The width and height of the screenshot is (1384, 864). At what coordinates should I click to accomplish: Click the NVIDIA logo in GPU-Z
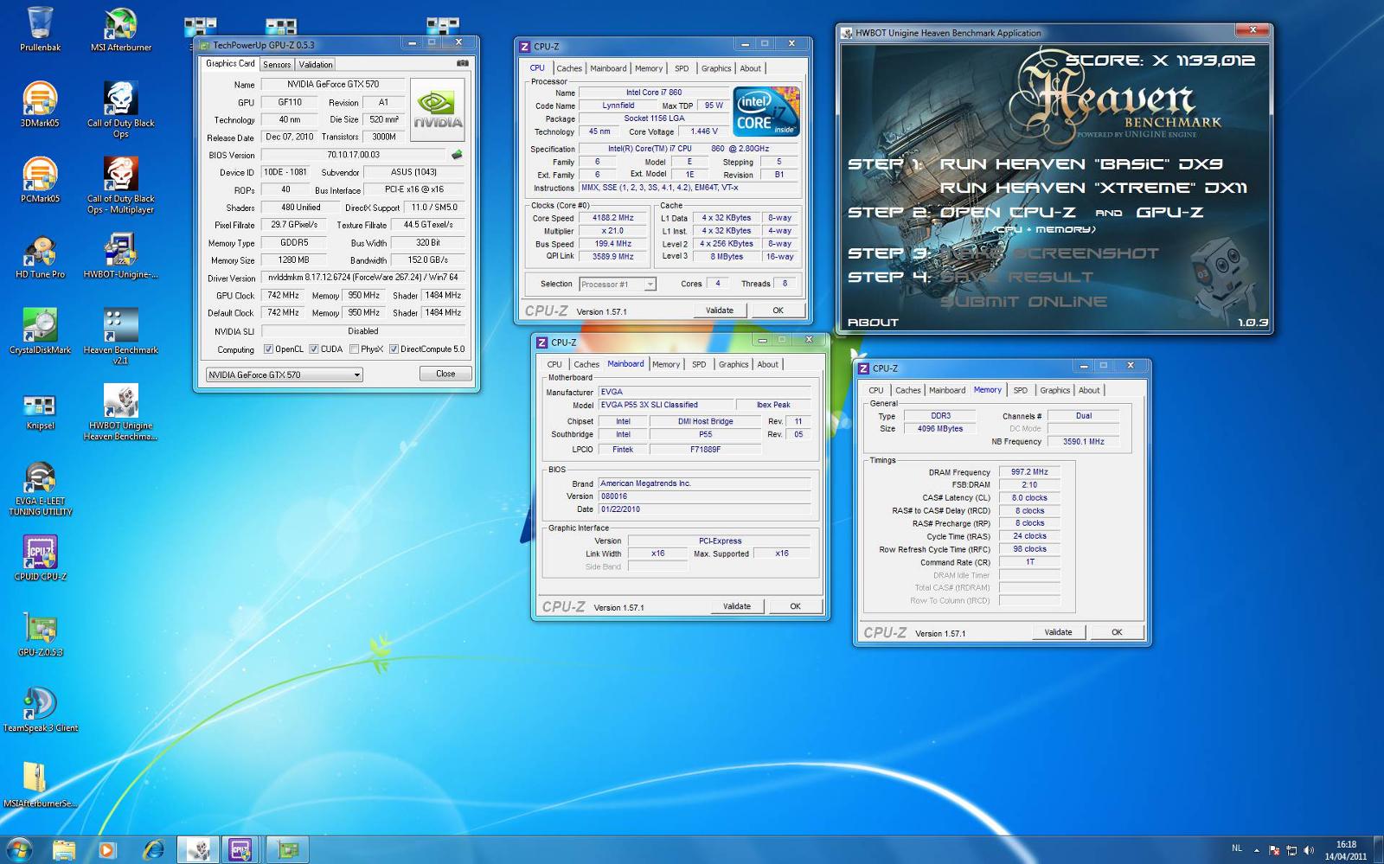[x=437, y=110]
